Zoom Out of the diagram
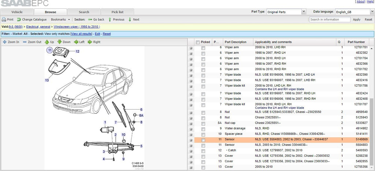Viewport: 375px width, 171px height. [25, 42]
